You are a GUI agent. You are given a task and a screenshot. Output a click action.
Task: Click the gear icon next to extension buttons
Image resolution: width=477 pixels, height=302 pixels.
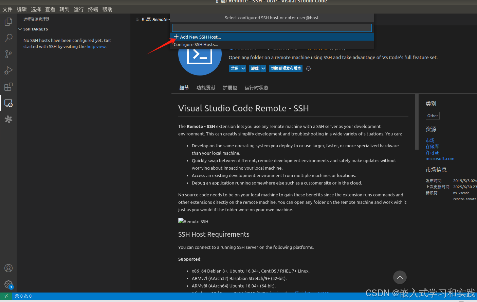(308, 68)
